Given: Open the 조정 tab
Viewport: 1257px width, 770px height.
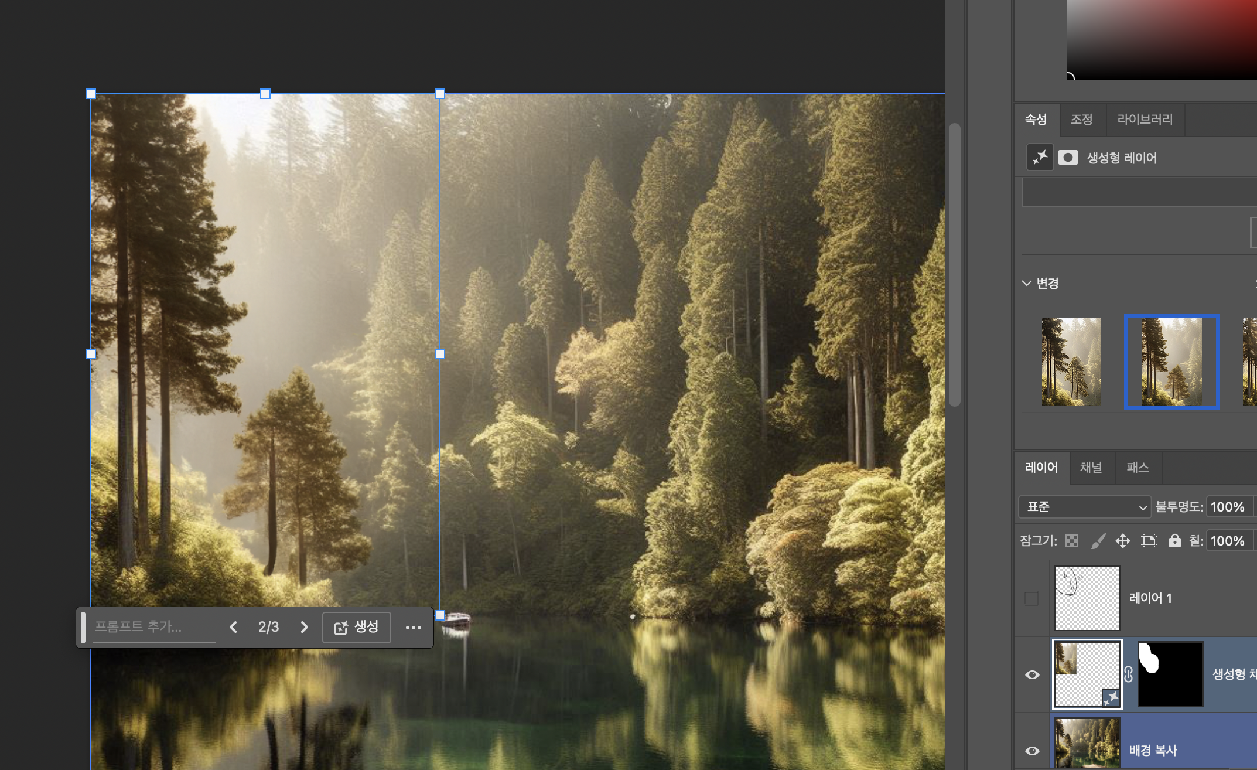Looking at the screenshot, I should (1081, 120).
